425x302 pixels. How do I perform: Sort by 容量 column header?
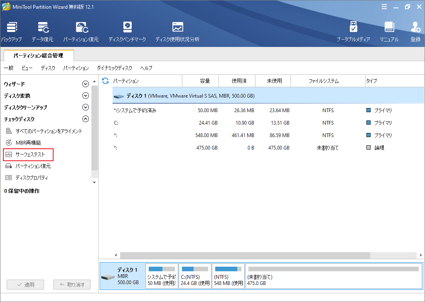[201, 81]
